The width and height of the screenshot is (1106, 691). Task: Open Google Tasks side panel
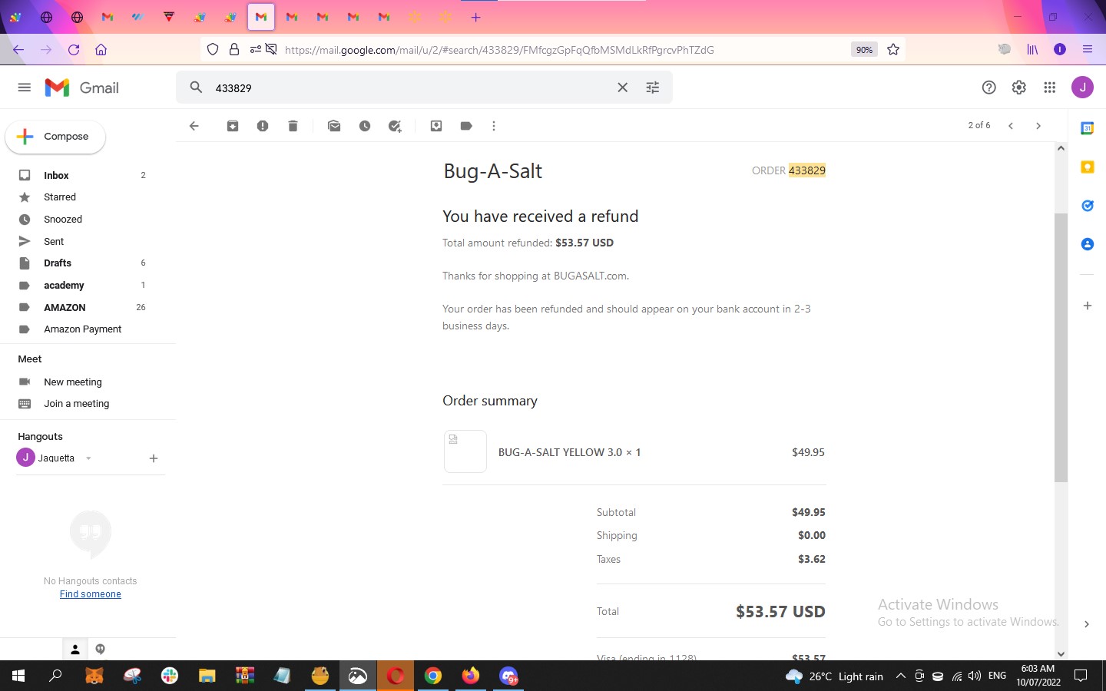click(x=1088, y=206)
